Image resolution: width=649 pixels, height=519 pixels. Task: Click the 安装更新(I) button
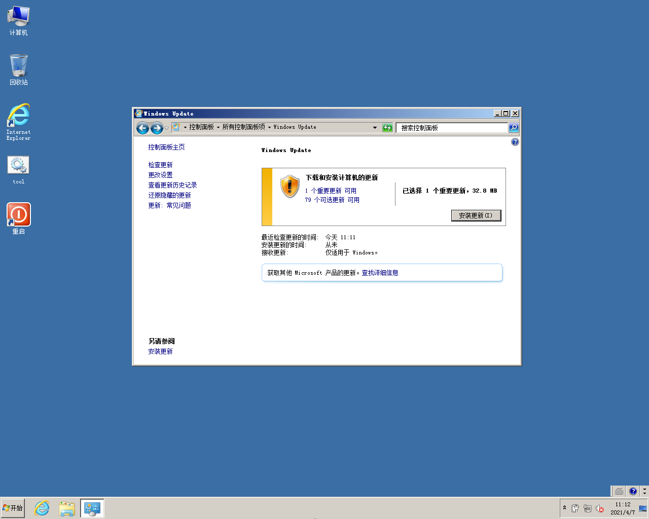click(476, 215)
